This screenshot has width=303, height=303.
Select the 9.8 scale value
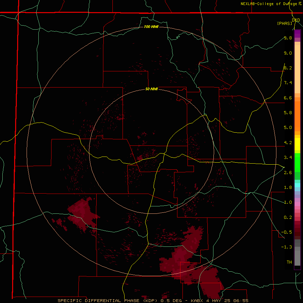pos(288,38)
